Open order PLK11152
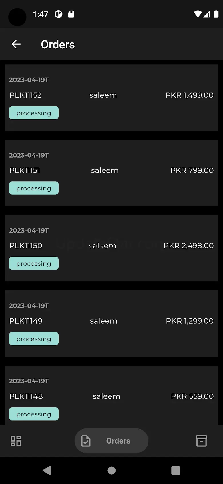Viewport: 223px width, 484px height. (111, 98)
